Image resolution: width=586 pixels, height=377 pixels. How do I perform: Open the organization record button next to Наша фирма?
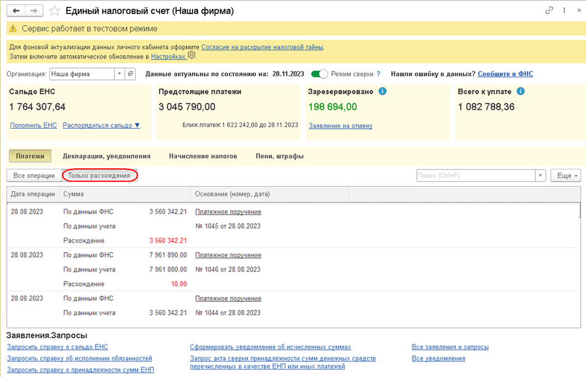click(130, 74)
